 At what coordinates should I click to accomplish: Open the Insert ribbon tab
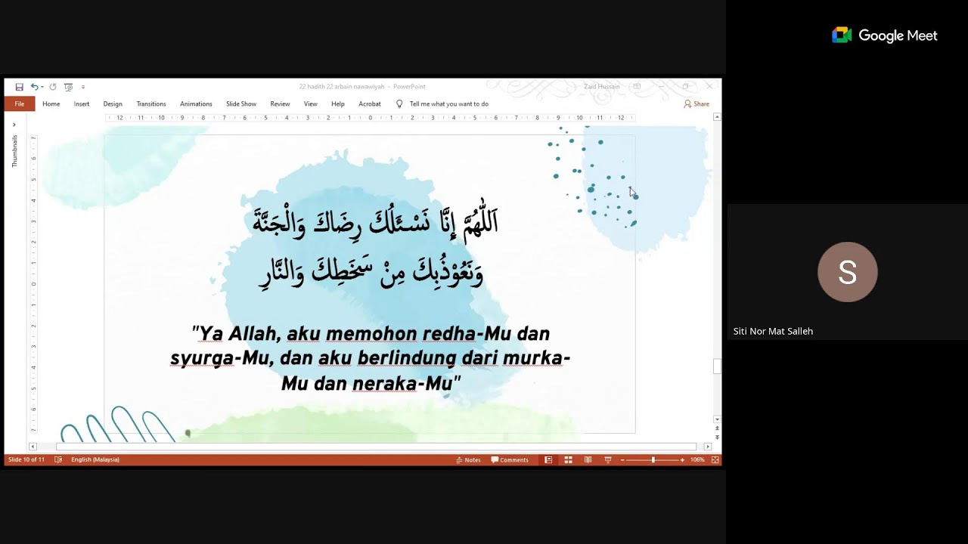click(82, 104)
